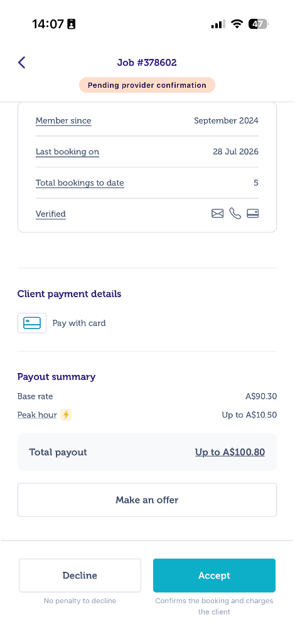Tap the phone verified icon

[x=235, y=214]
